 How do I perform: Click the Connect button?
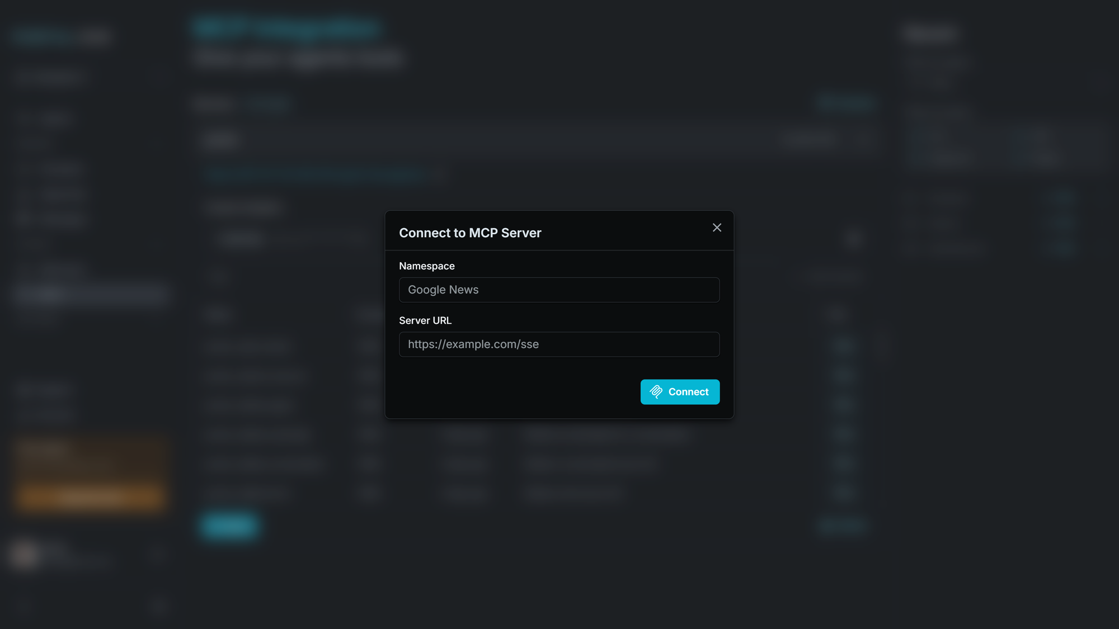[680, 392]
